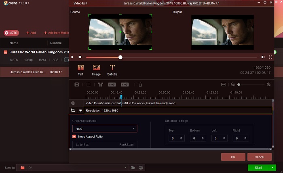Click the blue timeline playhead marker
The width and height of the screenshot is (283, 173).
pyautogui.click(x=121, y=97)
